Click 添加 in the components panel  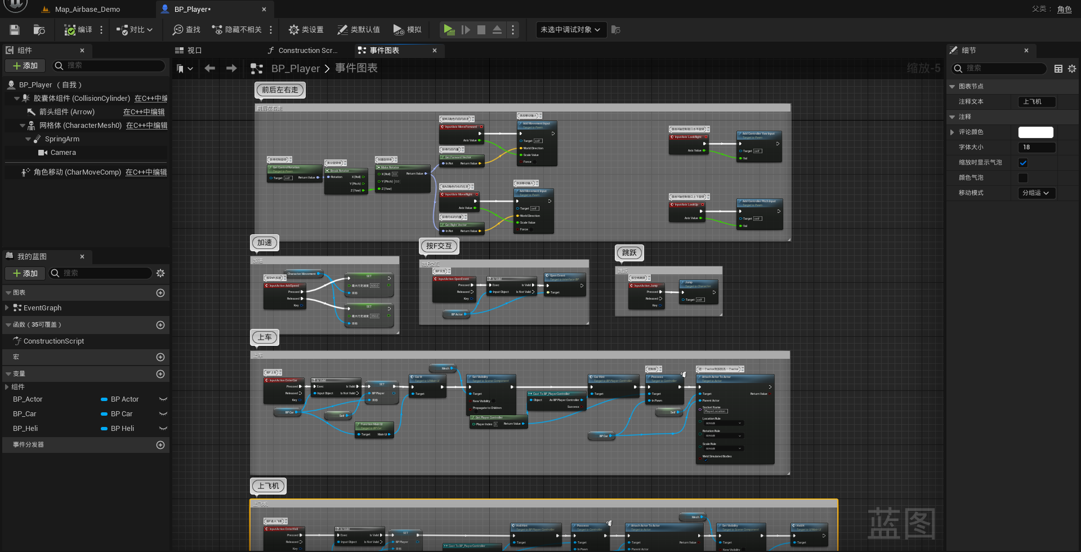[x=25, y=66]
